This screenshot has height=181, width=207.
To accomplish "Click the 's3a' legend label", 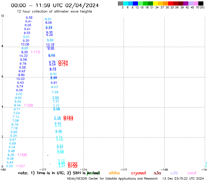I will click(x=157, y=173).
